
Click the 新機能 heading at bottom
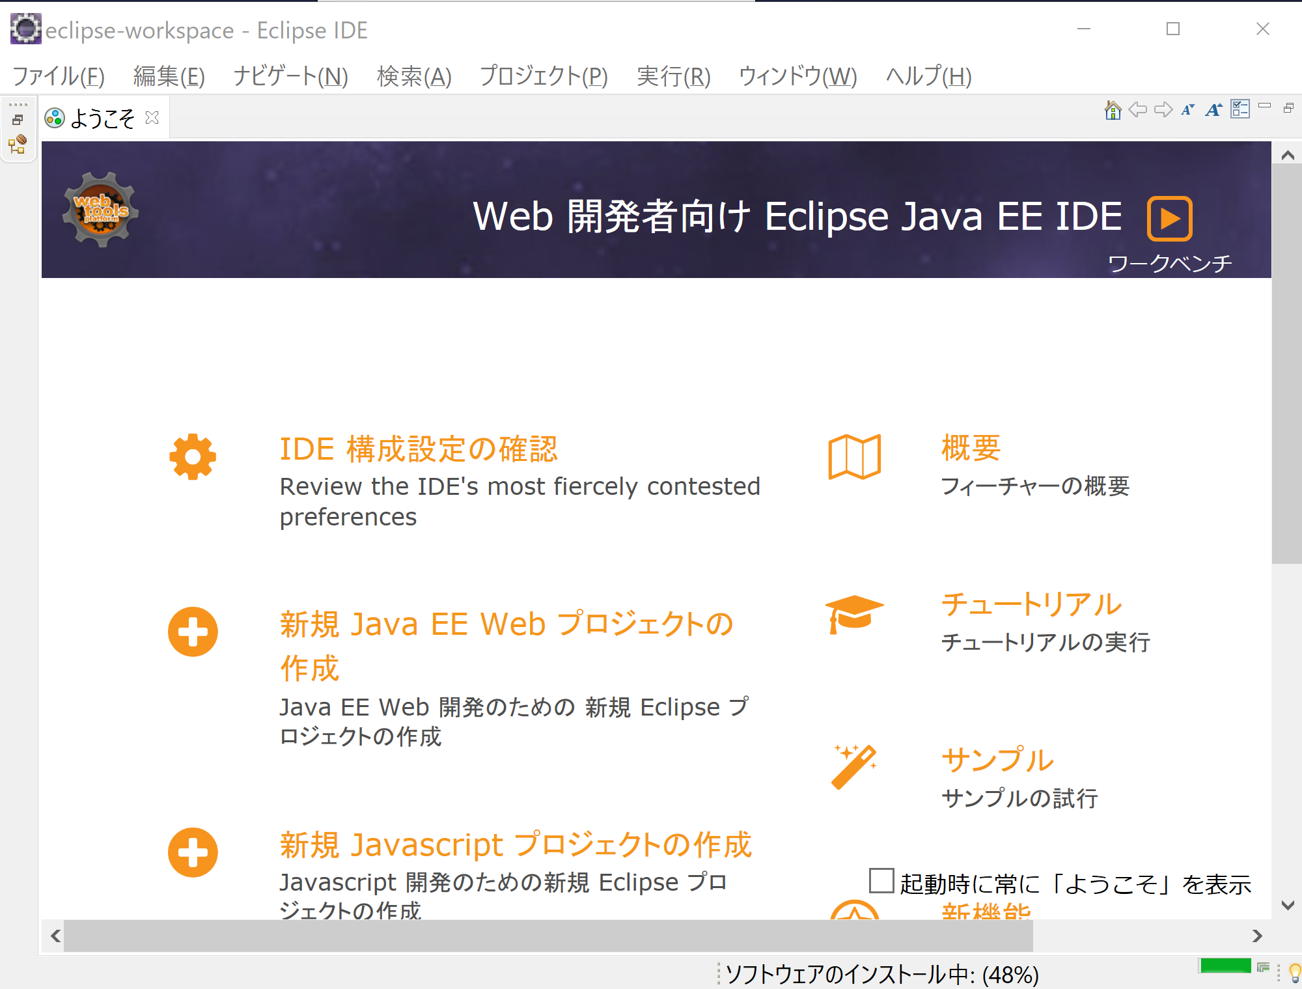986,911
